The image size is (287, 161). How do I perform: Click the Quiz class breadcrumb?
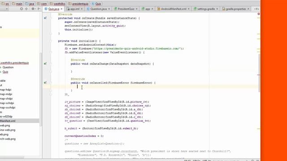(96, 4)
